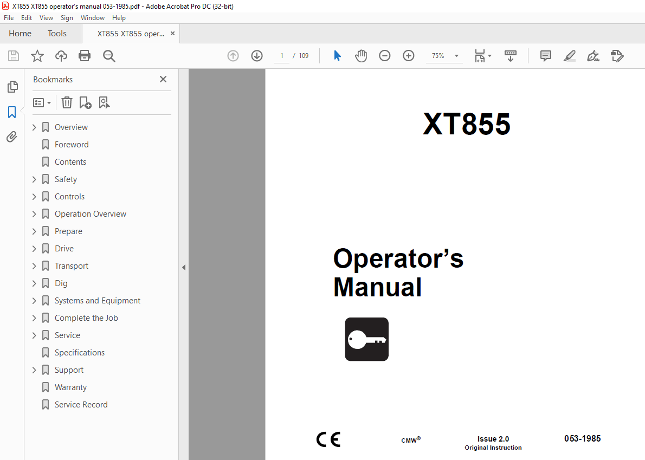Expand the Safety bookmark
Image resolution: width=645 pixels, height=460 pixels.
coord(34,179)
